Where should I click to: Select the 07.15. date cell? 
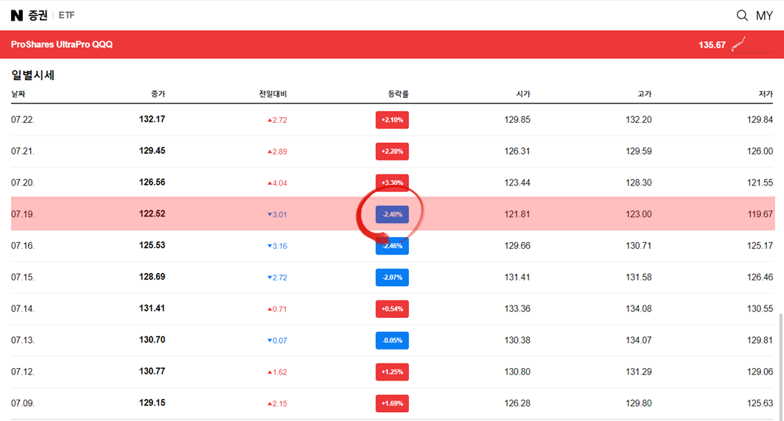pyautogui.click(x=23, y=277)
